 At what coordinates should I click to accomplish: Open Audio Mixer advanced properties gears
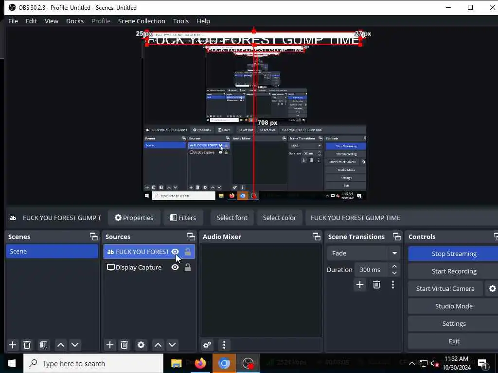(x=207, y=345)
